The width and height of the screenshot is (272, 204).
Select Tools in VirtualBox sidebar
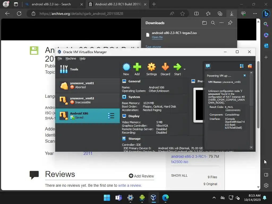[x=87, y=69]
